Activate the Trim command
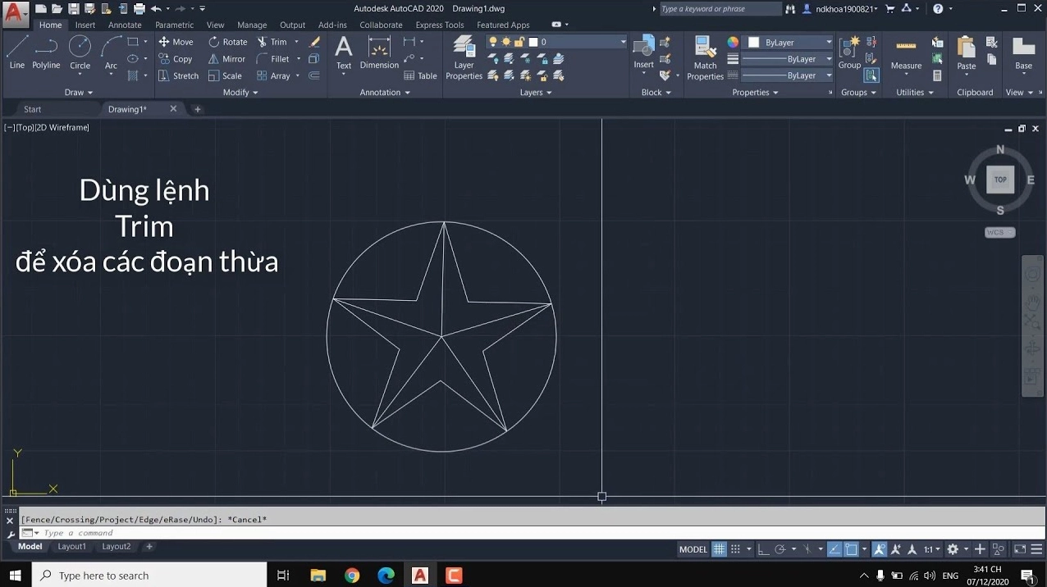 (x=272, y=42)
